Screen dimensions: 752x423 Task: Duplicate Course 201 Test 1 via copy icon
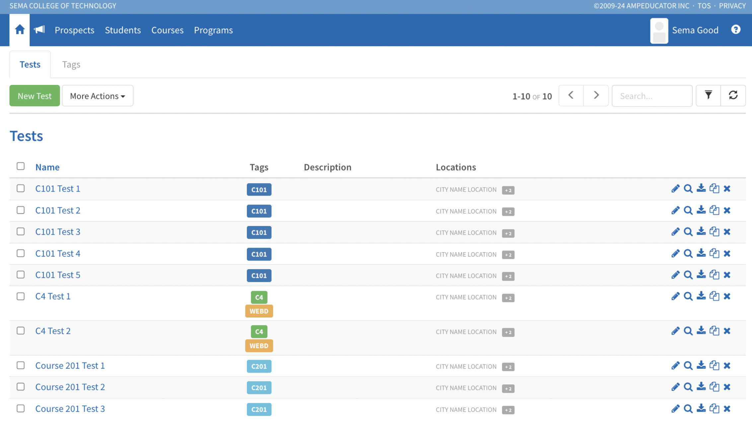click(x=714, y=365)
